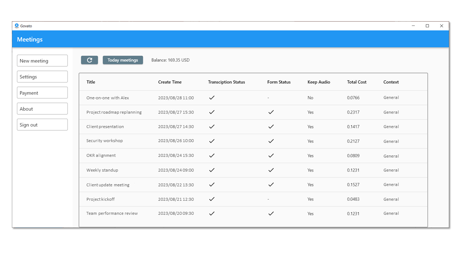Click the Balance: 169.35 USD text
Image resolution: width=461 pixels, height=259 pixels.
170,60
